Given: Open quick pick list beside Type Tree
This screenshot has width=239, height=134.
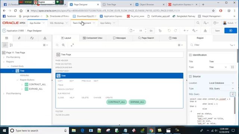Looking at the screenshot, I should [233, 67].
